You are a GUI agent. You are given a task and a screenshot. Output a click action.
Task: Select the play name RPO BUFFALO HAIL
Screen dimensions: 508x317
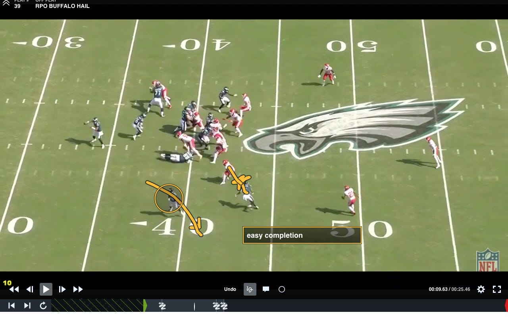point(62,6)
